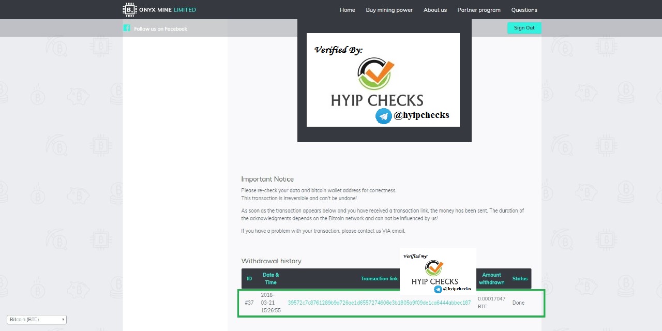
Task: Click the Transaction link column header
Action: (379, 279)
